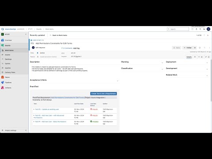Screen dimensions: 212x159
Task: Open the user avatar menu
Action: pos(208,29)
